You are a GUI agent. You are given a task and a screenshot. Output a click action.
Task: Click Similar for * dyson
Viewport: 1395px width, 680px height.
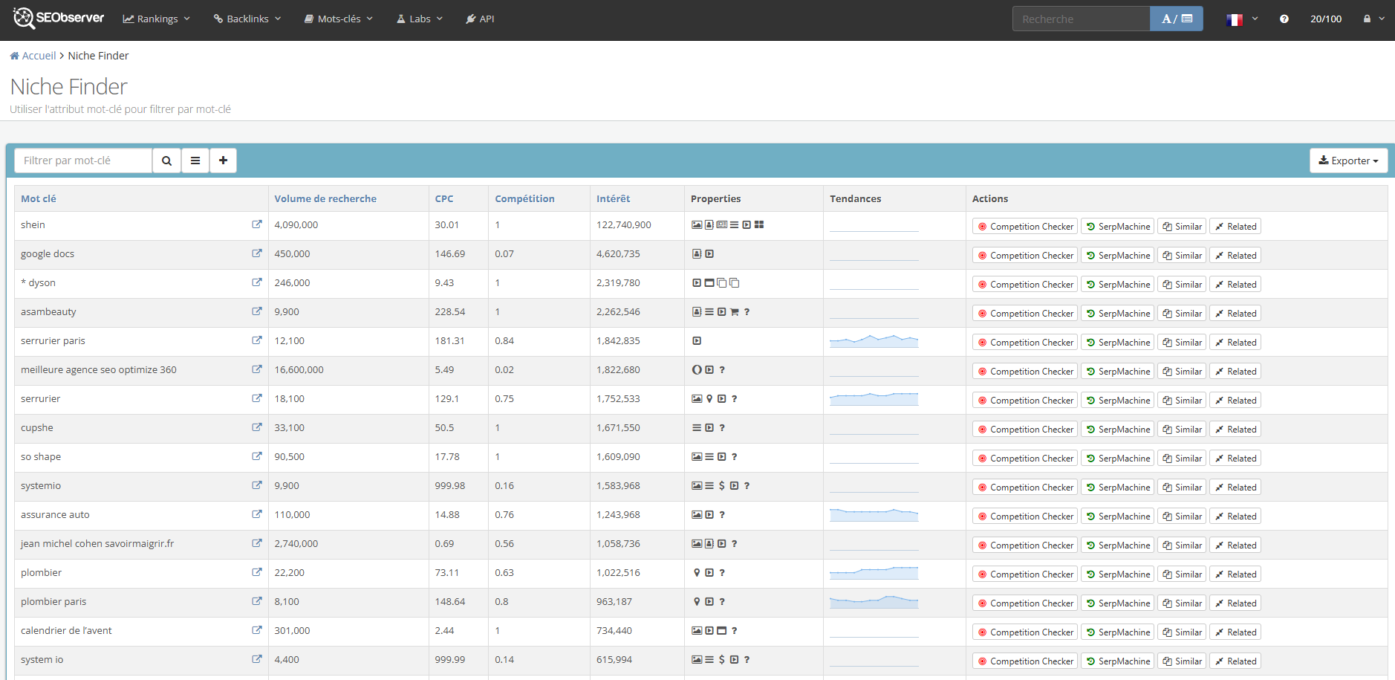(x=1182, y=285)
